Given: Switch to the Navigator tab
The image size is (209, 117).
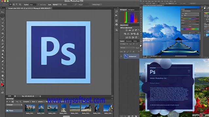Looking at the screenshot, I should [131, 10].
